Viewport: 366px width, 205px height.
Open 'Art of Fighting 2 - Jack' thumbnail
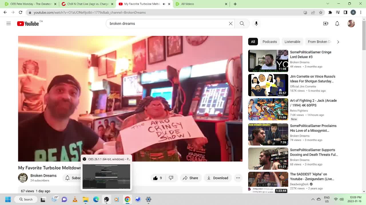pos(268,109)
